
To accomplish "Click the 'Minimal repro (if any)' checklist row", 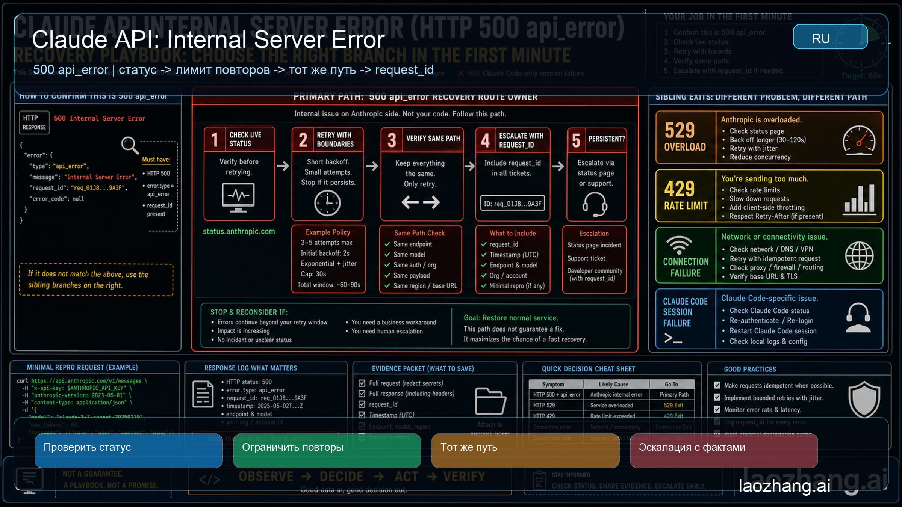I will pos(513,286).
